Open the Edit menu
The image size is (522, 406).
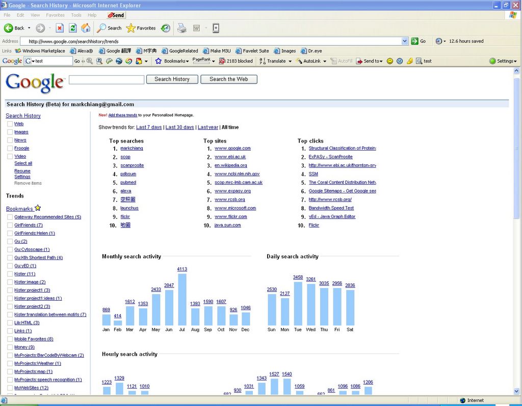pos(20,15)
